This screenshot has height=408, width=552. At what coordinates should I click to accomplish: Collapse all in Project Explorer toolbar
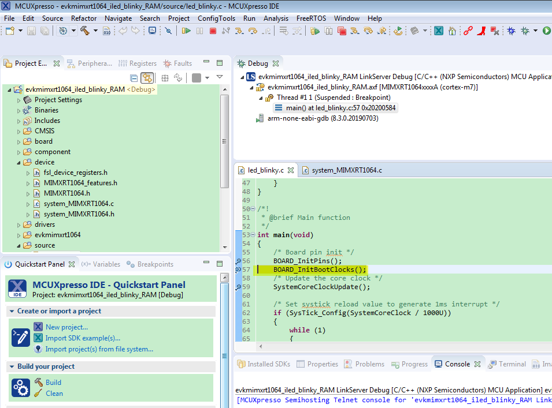tap(134, 78)
